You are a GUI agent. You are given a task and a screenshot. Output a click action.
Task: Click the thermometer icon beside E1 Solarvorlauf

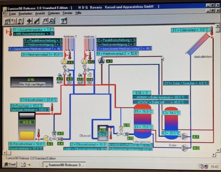[x=212, y=32]
